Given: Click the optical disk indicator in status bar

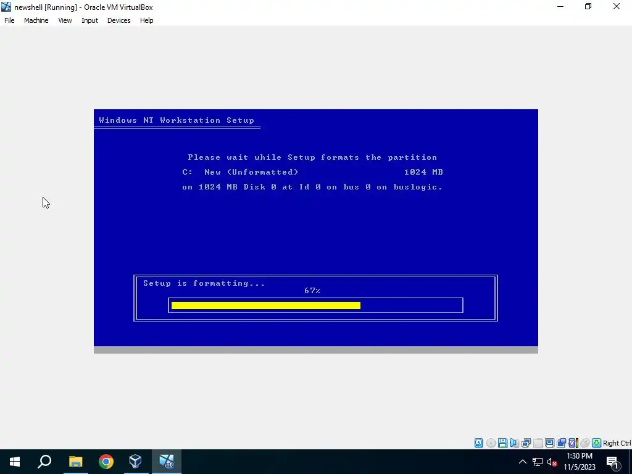Looking at the screenshot, I should [x=491, y=443].
